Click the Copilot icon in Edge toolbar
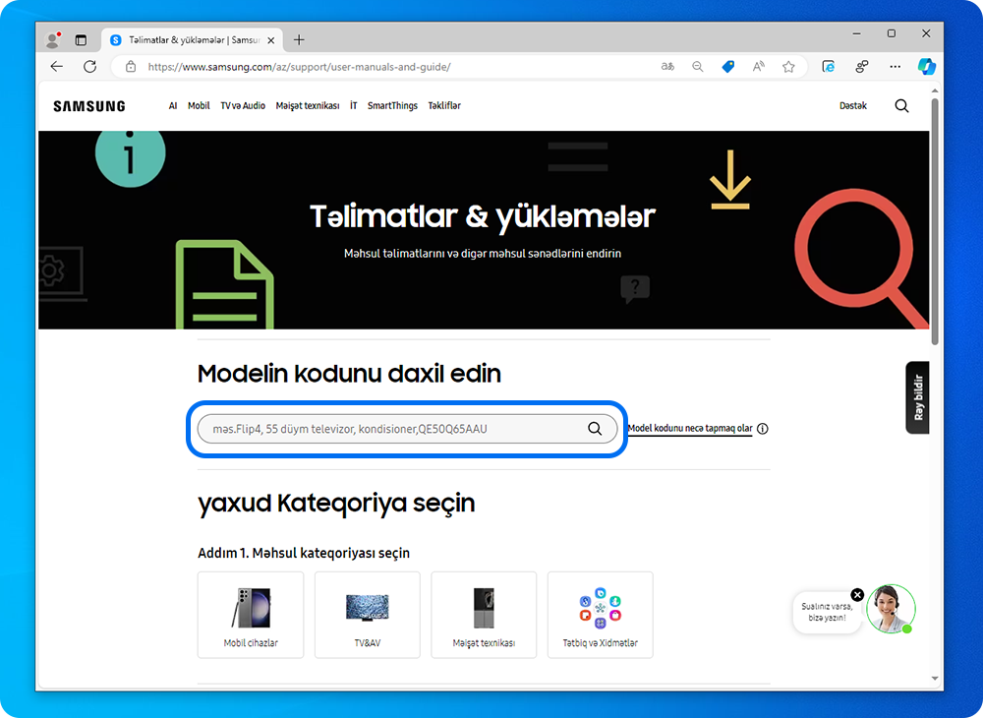The width and height of the screenshot is (983, 718). coord(927,66)
